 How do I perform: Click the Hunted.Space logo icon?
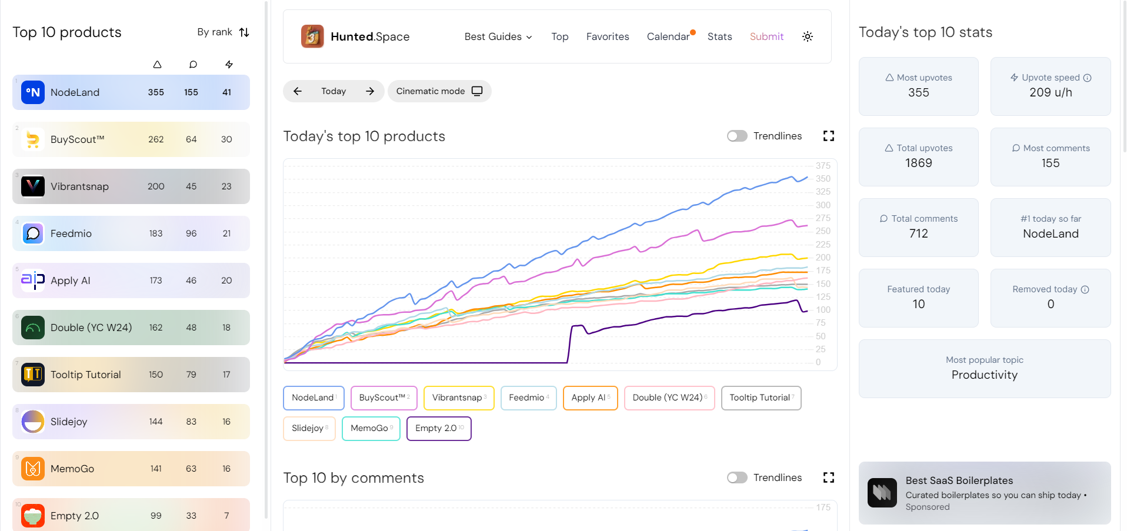(312, 36)
